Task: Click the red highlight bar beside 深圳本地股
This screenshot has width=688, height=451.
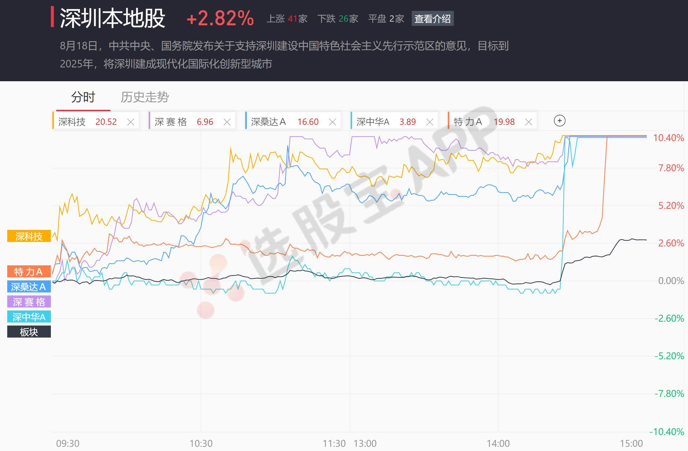Action: point(53,19)
